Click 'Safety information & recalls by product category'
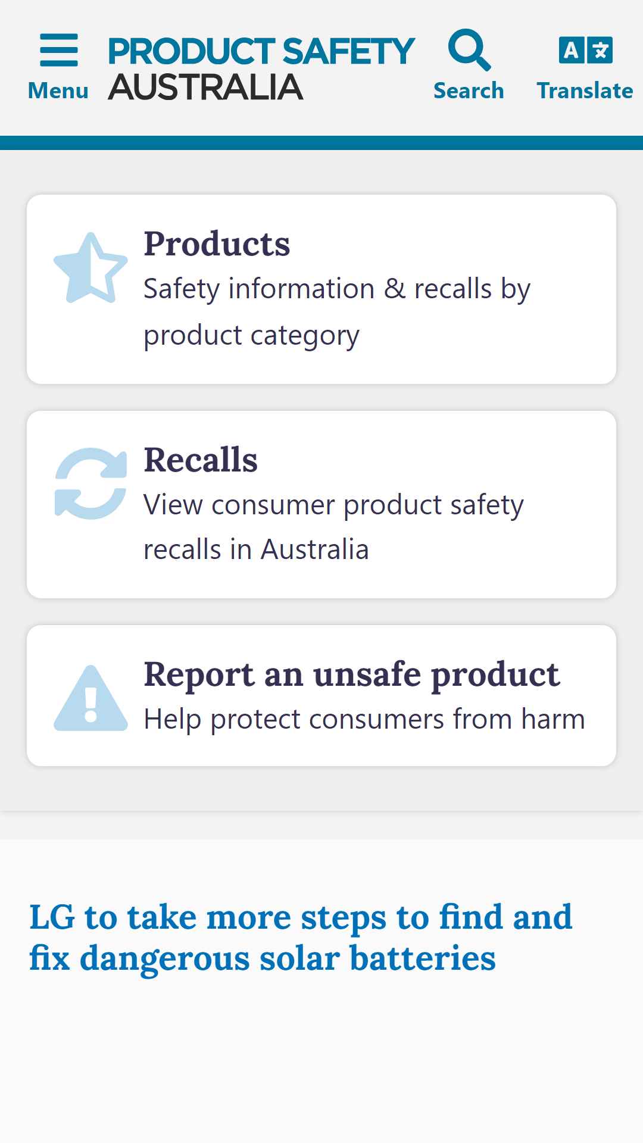Viewport: 643px width, 1143px height. click(x=337, y=312)
